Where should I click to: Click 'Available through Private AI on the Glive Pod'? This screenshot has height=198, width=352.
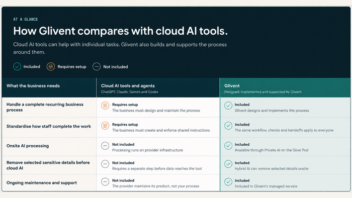coord(272,150)
